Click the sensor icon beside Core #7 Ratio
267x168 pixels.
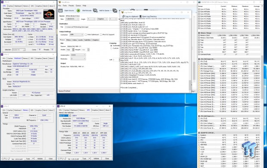tap(199, 9)
